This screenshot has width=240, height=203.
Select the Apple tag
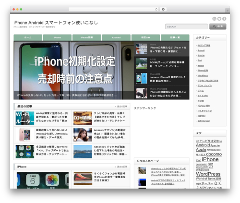(201, 150)
